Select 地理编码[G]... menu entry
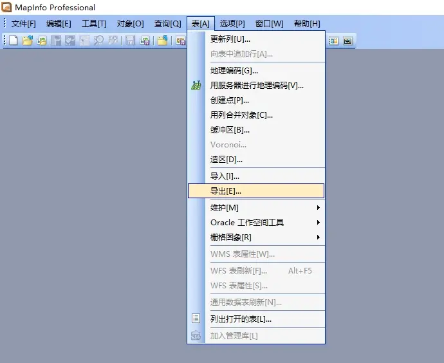This screenshot has width=444, height=363. coord(256,71)
